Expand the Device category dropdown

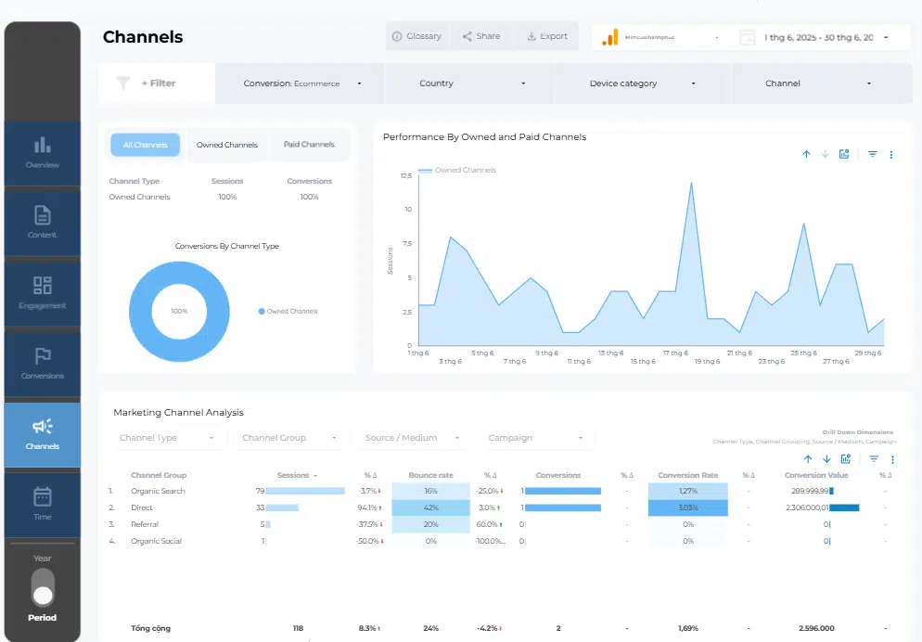(x=641, y=83)
